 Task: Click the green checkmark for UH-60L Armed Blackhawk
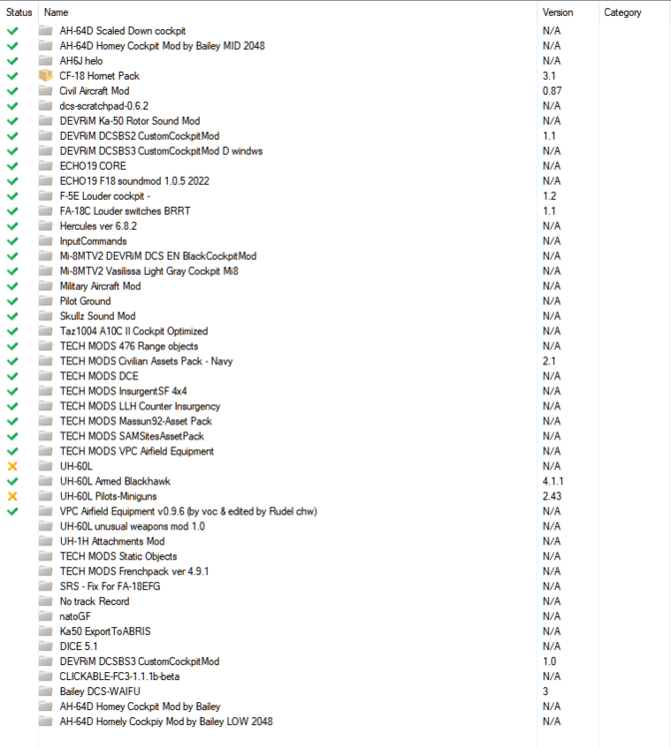pyautogui.click(x=13, y=481)
